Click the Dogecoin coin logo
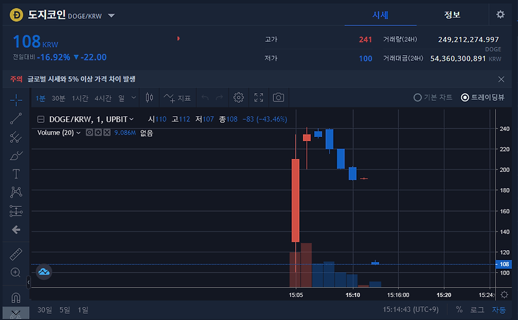This screenshot has height=320, width=518. pyautogui.click(x=16, y=15)
